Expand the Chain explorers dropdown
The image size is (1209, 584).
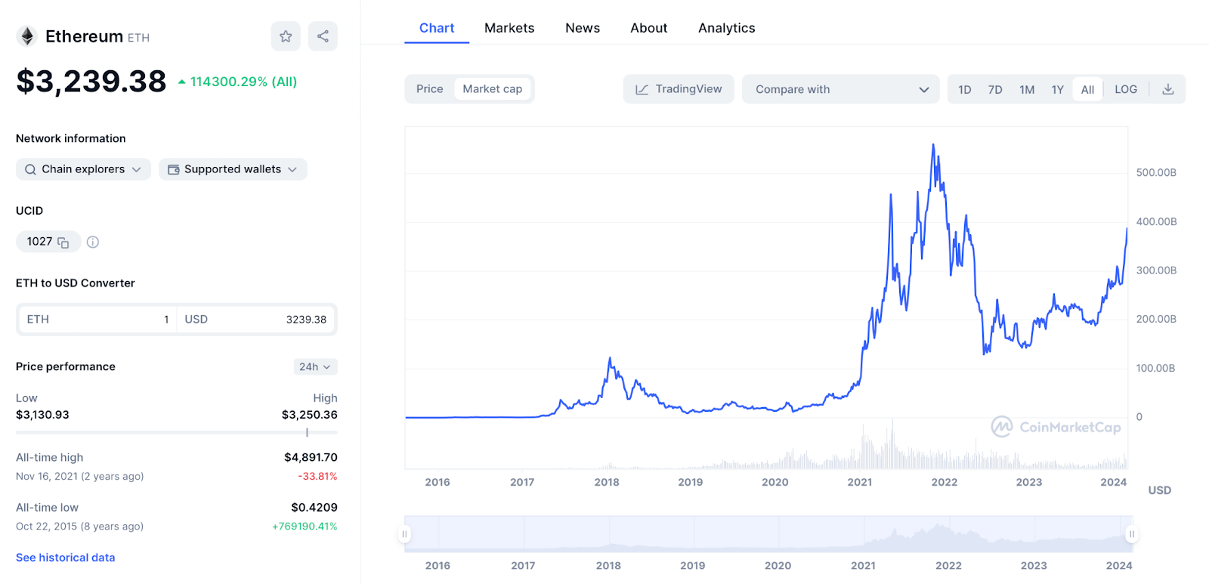83,169
